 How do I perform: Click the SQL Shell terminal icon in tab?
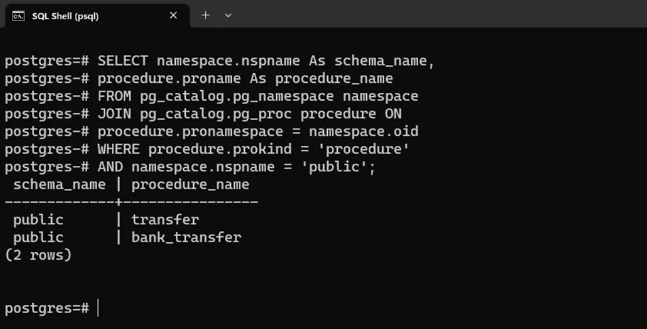[x=19, y=16]
